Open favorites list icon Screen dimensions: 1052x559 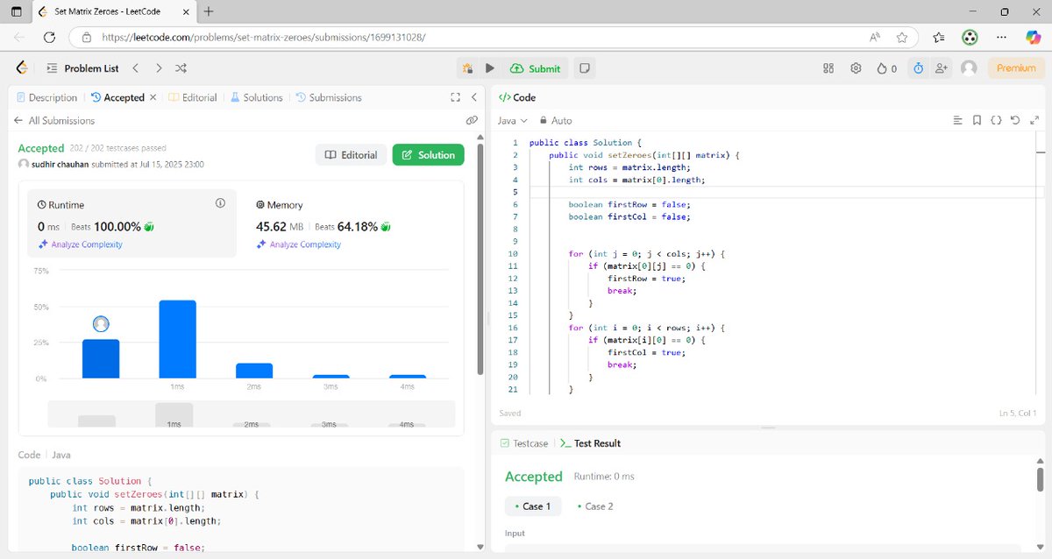click(939, 38)
